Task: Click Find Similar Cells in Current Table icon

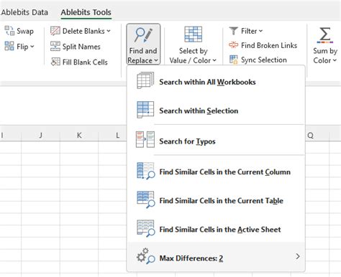Action: [145, 199]
